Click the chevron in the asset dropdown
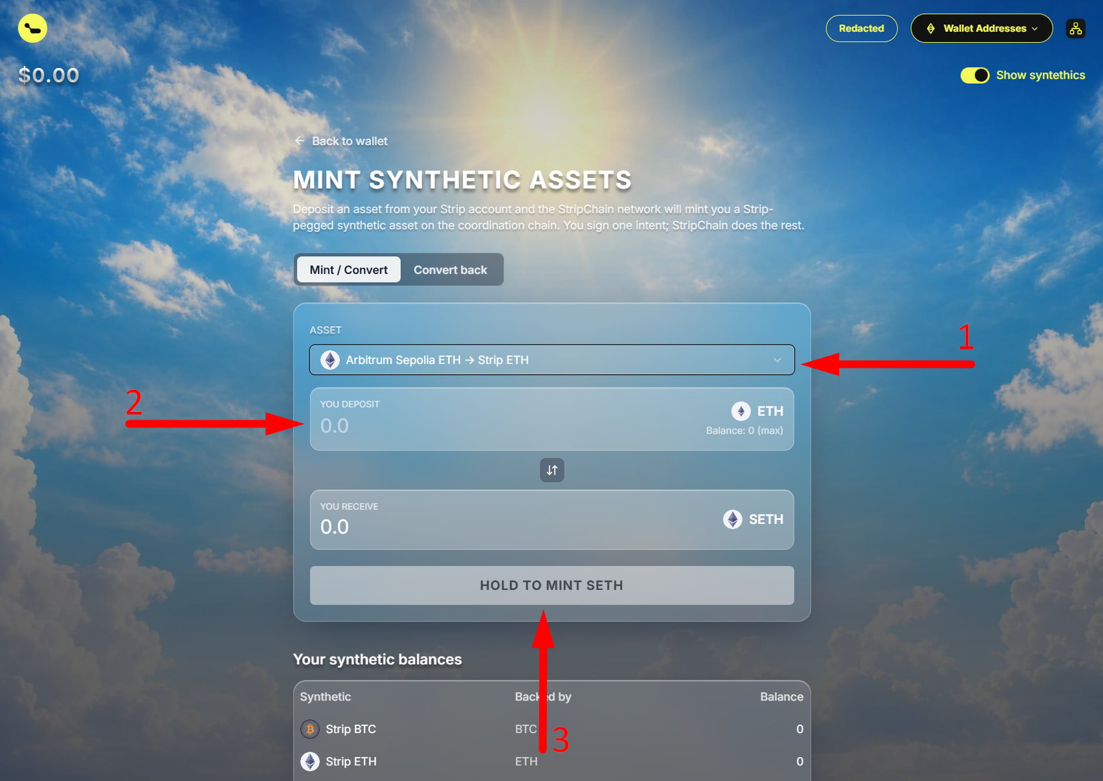This screenshot has height=781, width=1103. pyautogui.click(x=777, y=360)
